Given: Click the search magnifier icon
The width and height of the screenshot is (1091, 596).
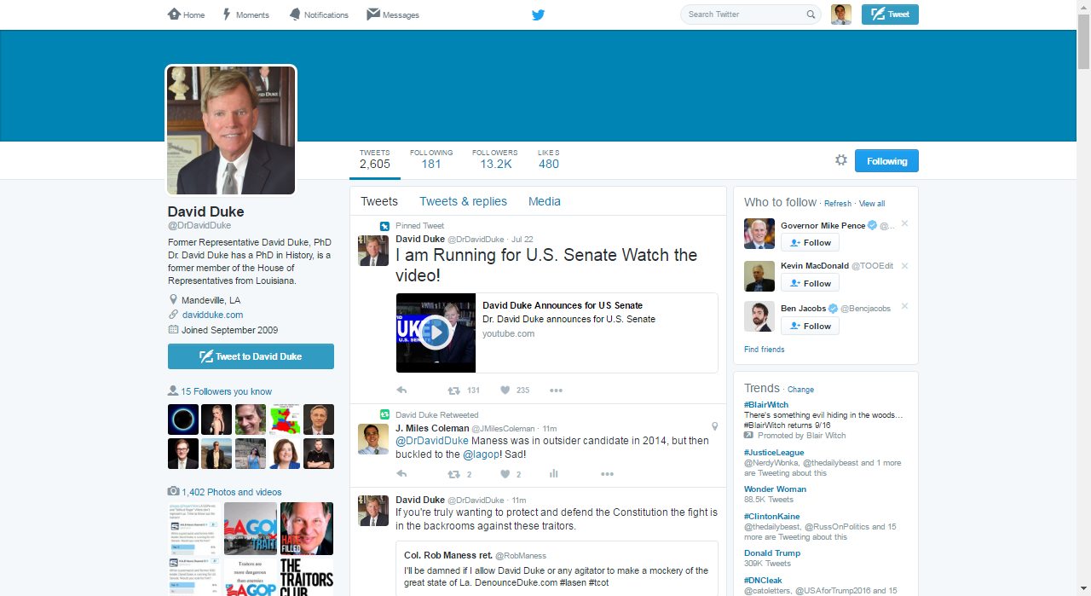Looking at the screenshot, I should pos(811,14).
